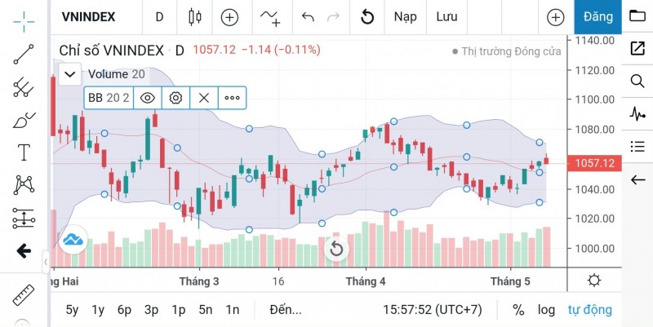Collapse the indicator legend with the chevron
This screenshot has height=327, width=653.
coord(69,75)
